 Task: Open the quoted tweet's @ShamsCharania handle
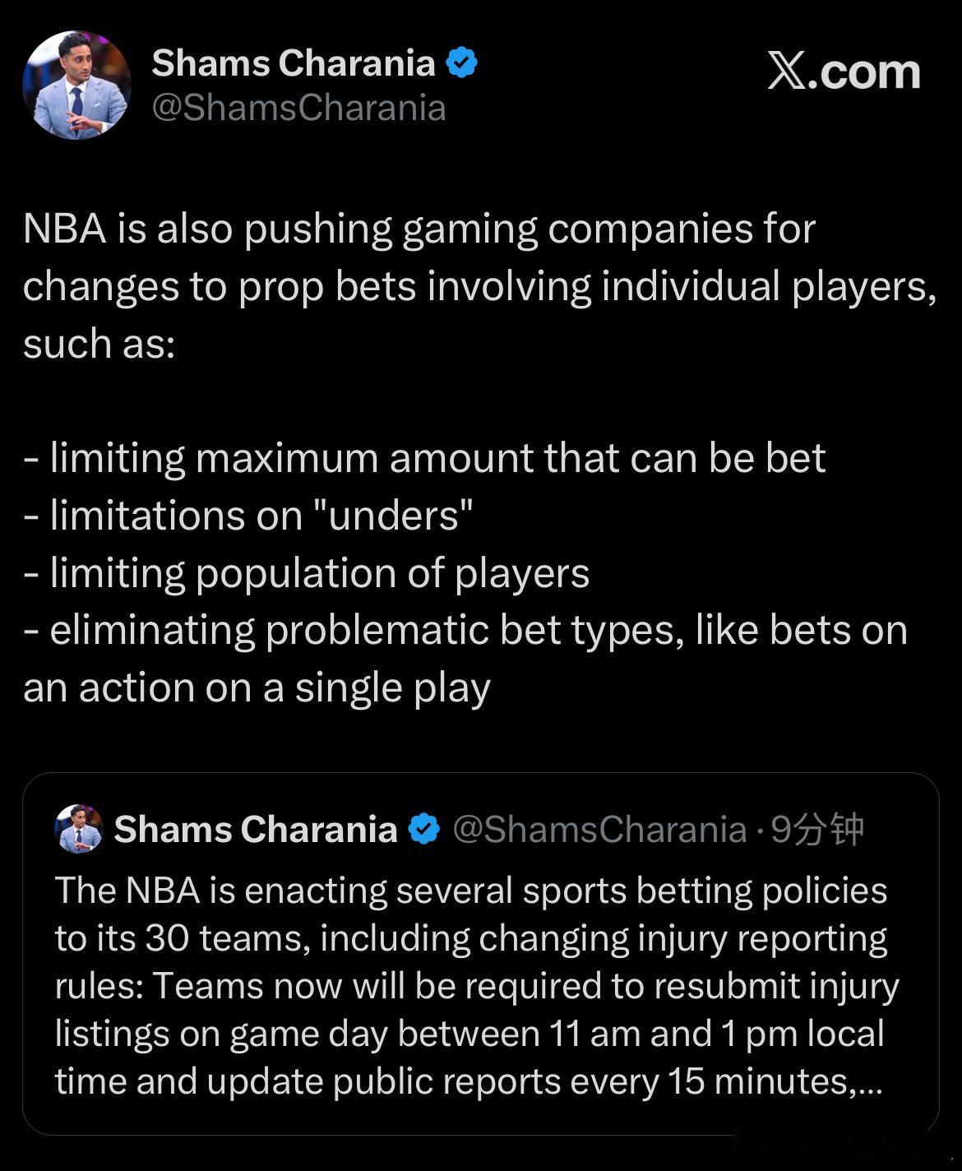point(599,829)
